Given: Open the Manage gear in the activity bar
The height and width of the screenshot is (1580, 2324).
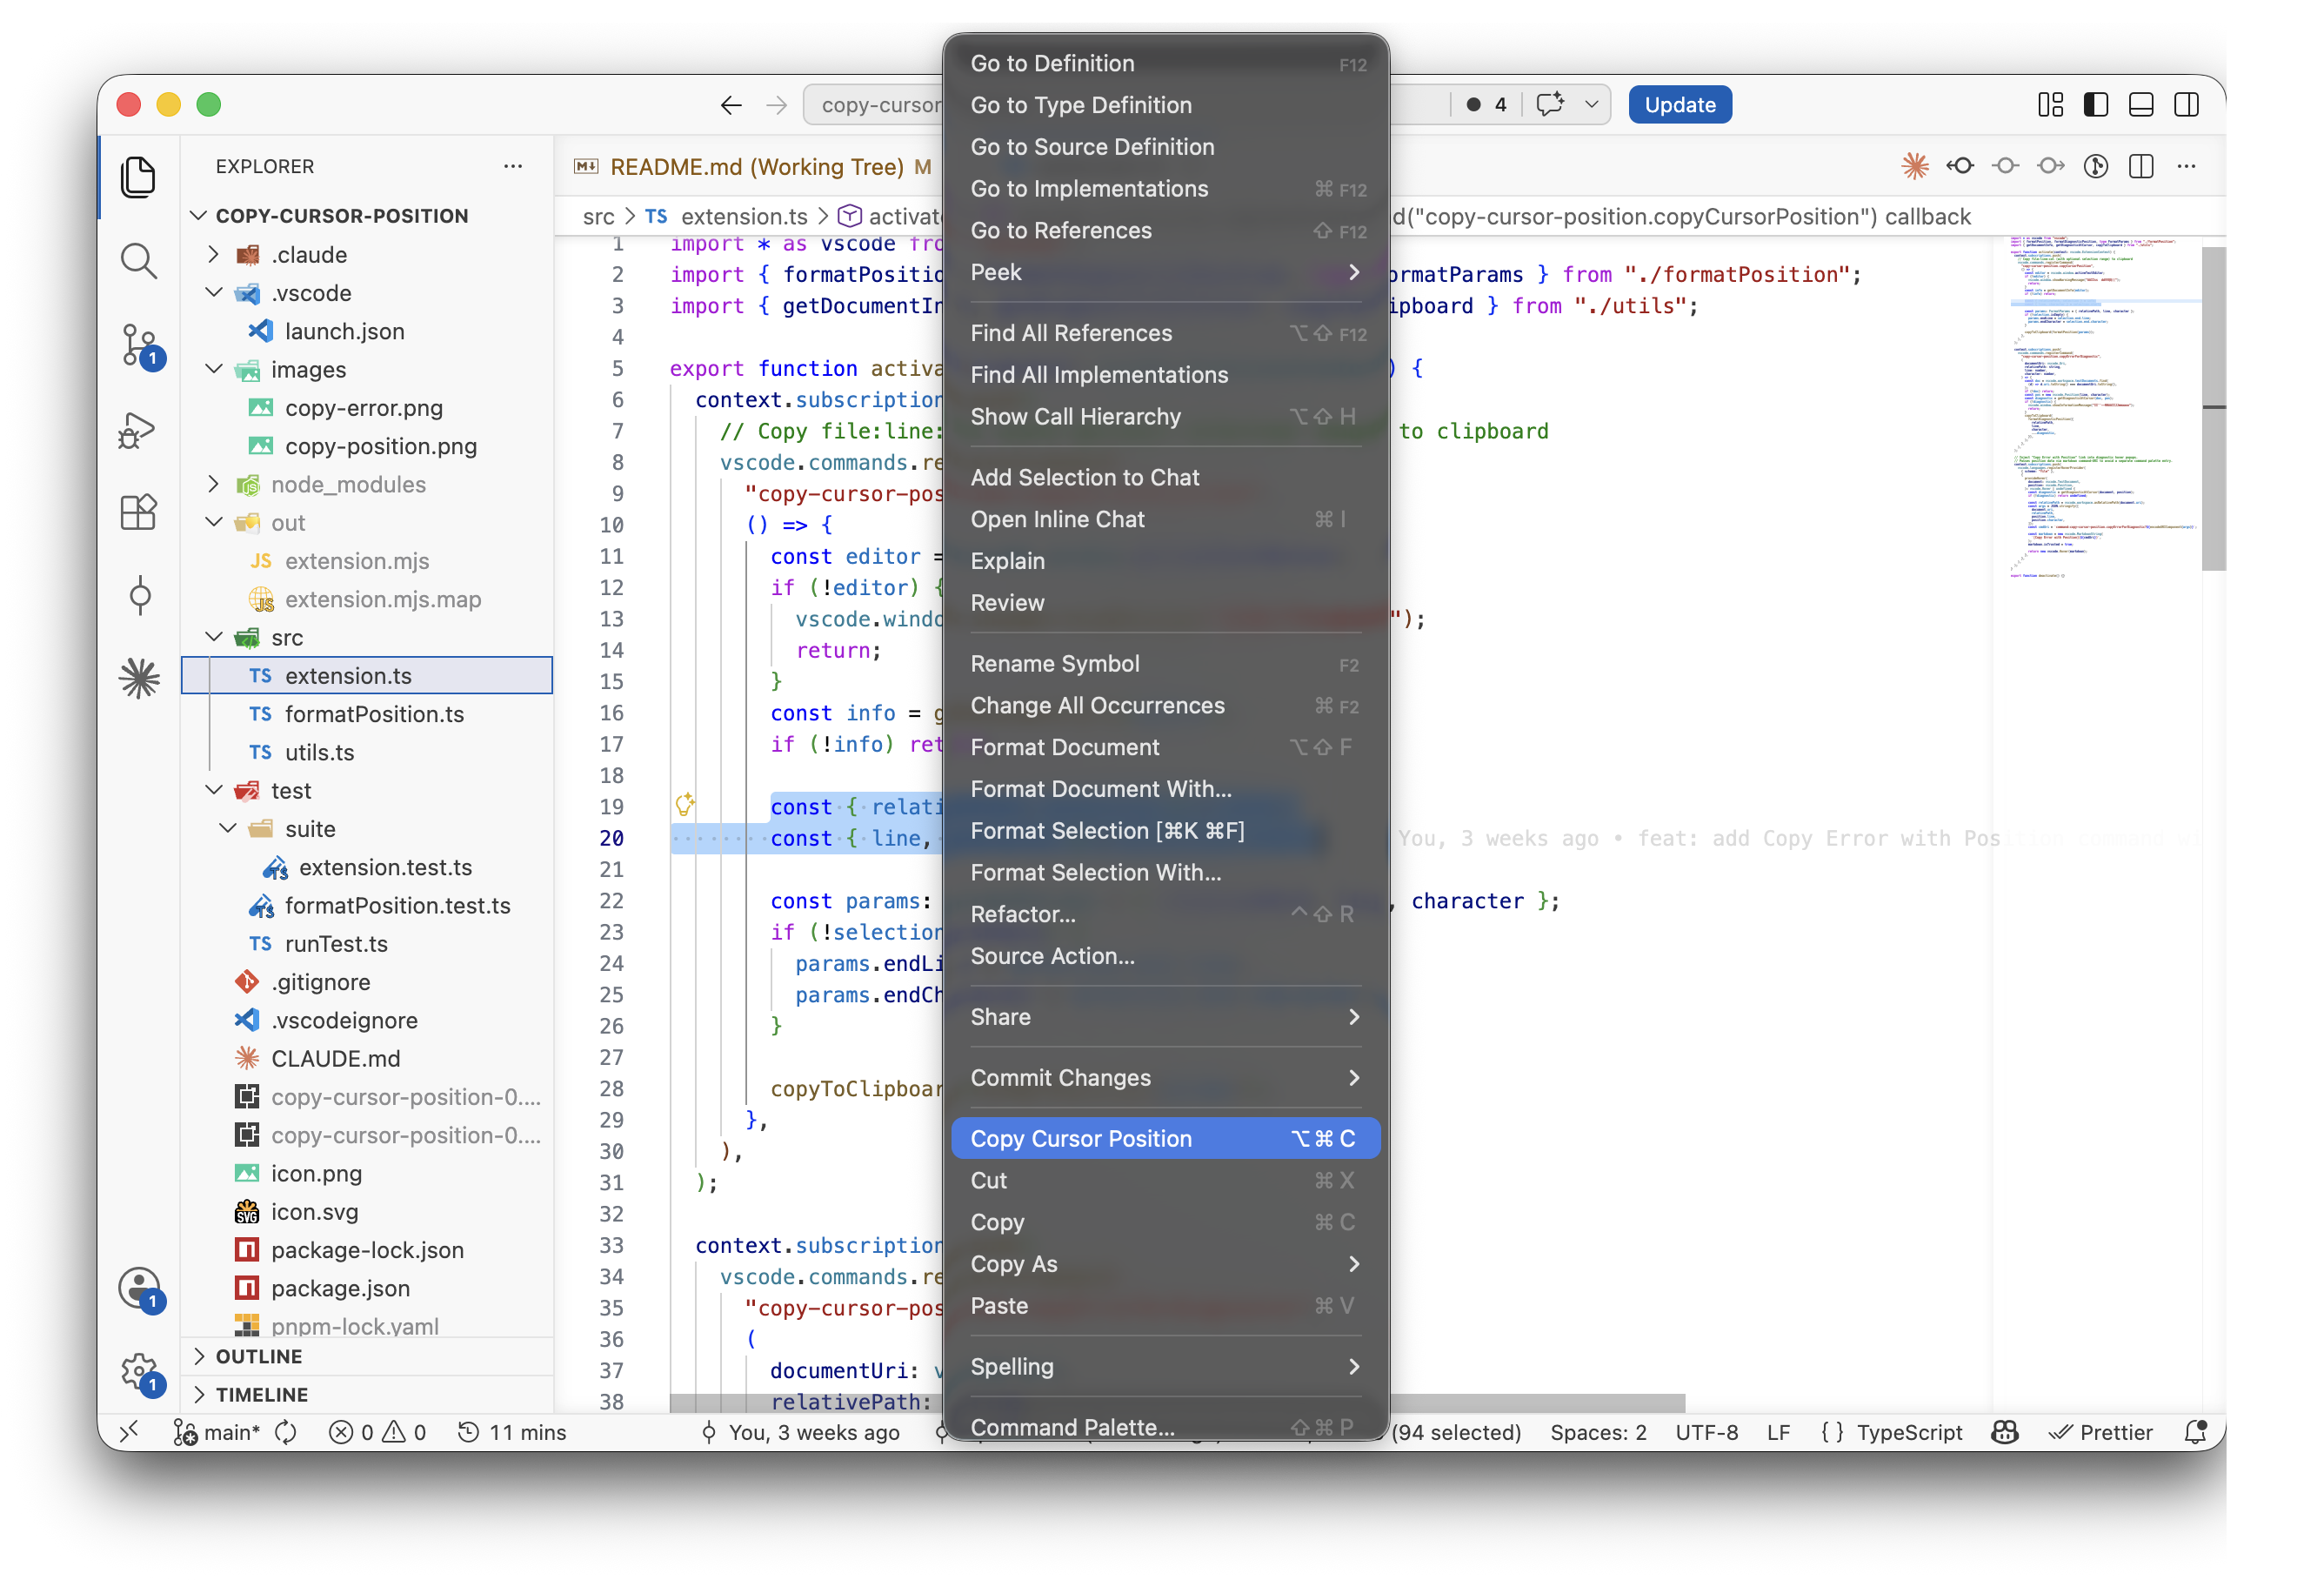Looking at the screenshot, I should (140, 1373).
